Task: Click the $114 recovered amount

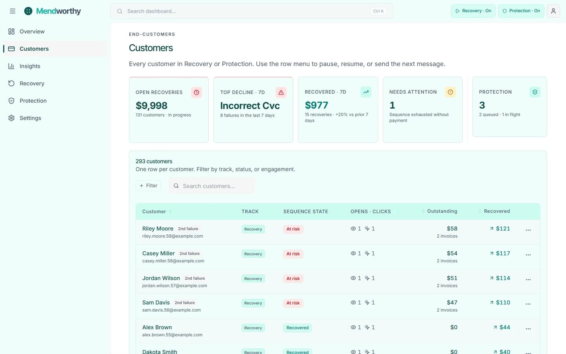Action: pos(503,278)
